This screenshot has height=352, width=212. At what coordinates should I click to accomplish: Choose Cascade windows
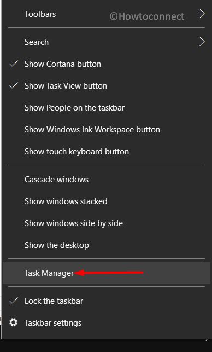(x=106, y=180)
